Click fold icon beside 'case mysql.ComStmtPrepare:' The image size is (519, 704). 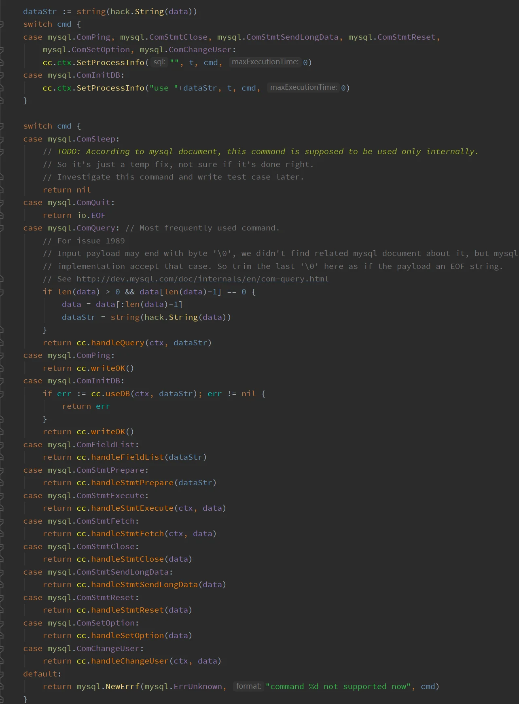click(2, 470)
